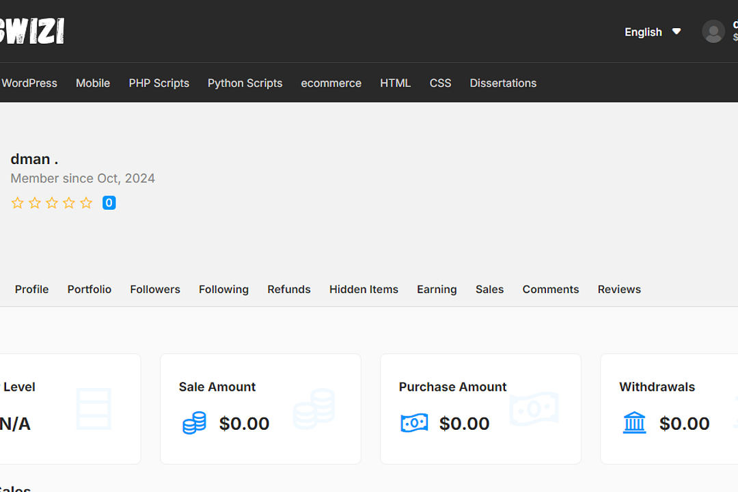
Task: Go to the Reviews tab
Action: coord(619,289)
